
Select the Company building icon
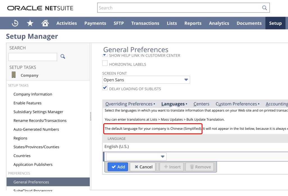pos(13,75)
